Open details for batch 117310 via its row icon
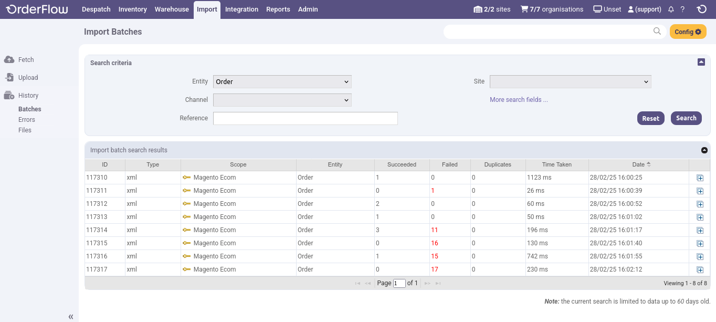This screenshot has height=322, width=716. (699, 178)
